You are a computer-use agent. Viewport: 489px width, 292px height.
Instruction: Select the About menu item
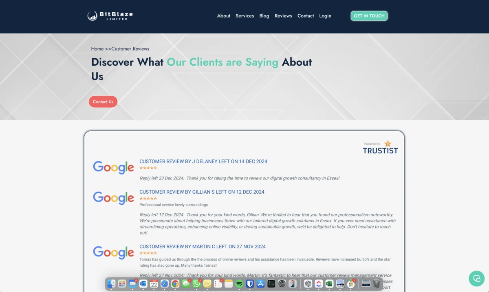[223, 16]
